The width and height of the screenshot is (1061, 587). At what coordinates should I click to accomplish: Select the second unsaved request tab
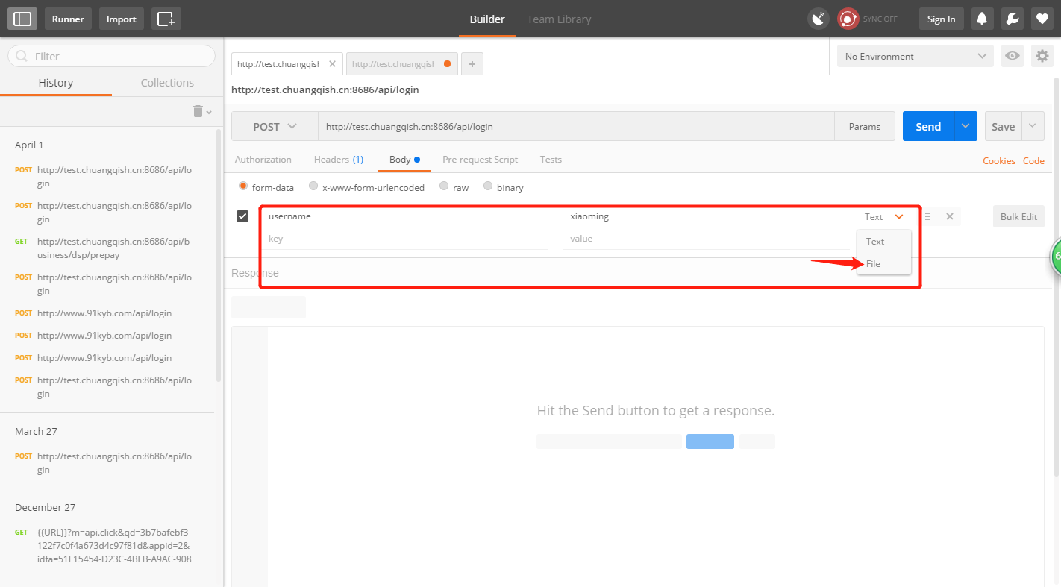[x=401, y=64]
